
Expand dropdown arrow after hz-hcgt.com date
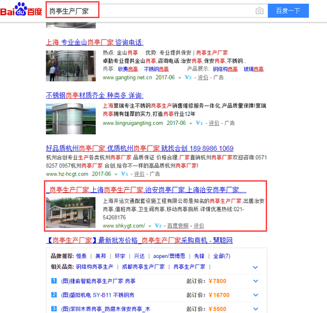(x=116, y=174)
